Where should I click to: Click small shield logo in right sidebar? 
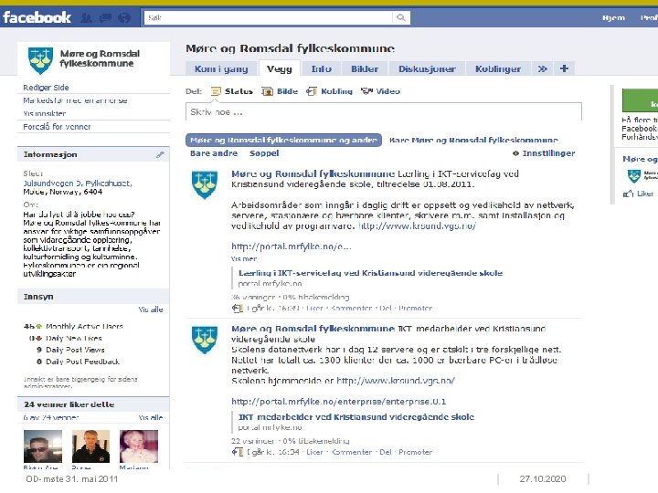tap(634, 176)
